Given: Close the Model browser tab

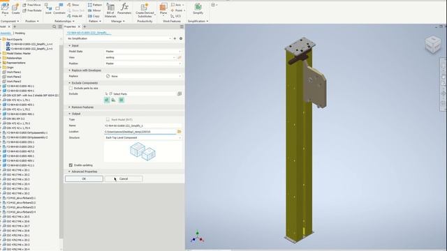Looking at the screenshot, I should point(9,26).
